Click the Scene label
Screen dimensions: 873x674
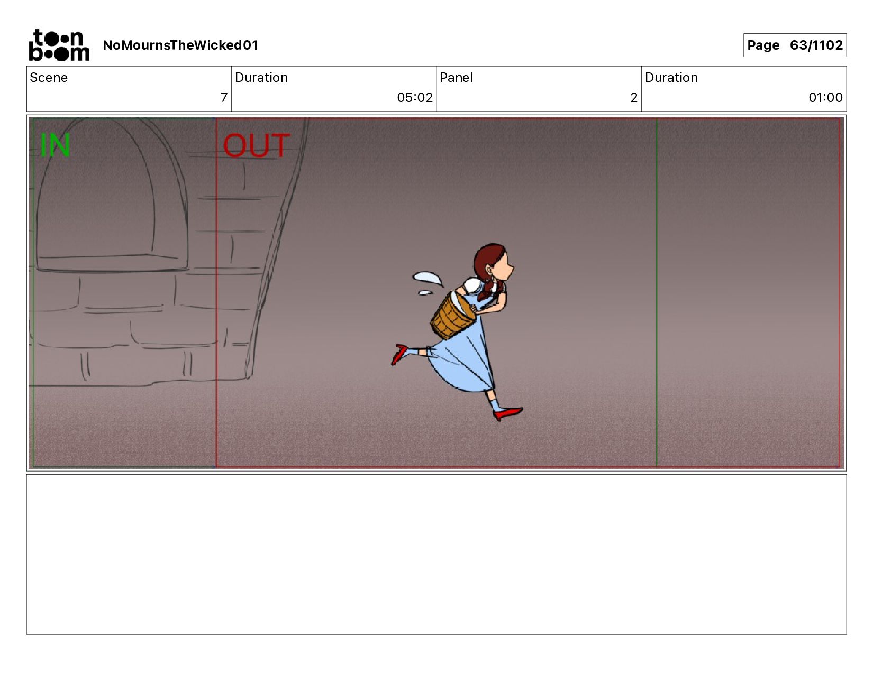pyautogui.click(x=49, y=78)
